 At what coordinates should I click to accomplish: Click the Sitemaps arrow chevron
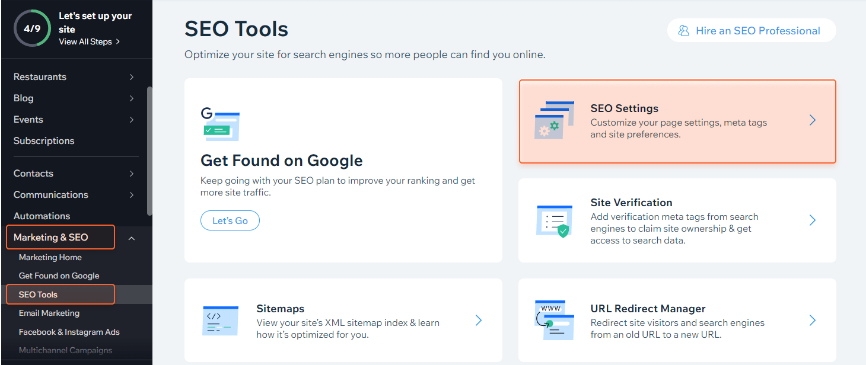click(479, 321)
